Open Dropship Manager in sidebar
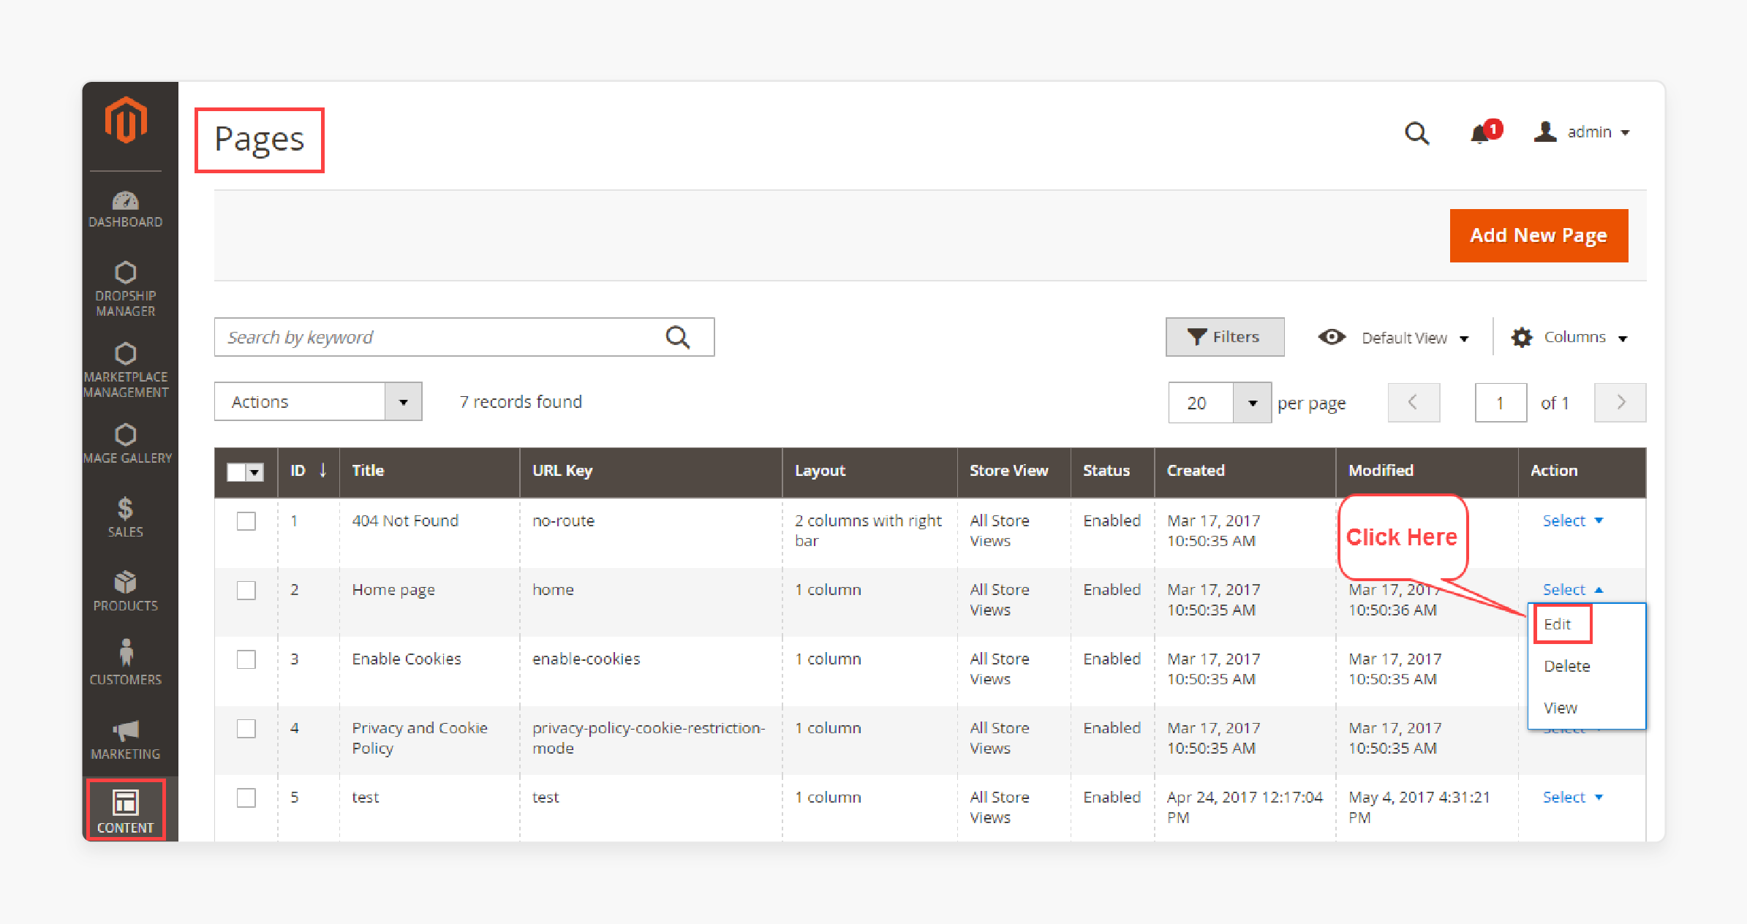The width and height of the screenshot is (1747, 924). (x=126, y=289)
